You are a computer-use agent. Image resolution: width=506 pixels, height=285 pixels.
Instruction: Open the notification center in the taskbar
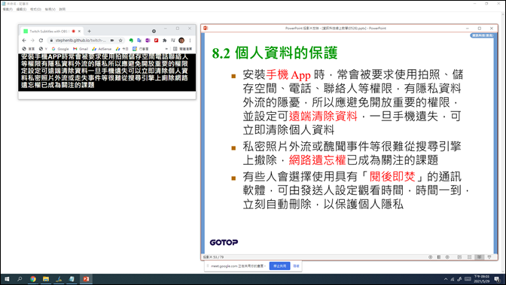[497, 279]
